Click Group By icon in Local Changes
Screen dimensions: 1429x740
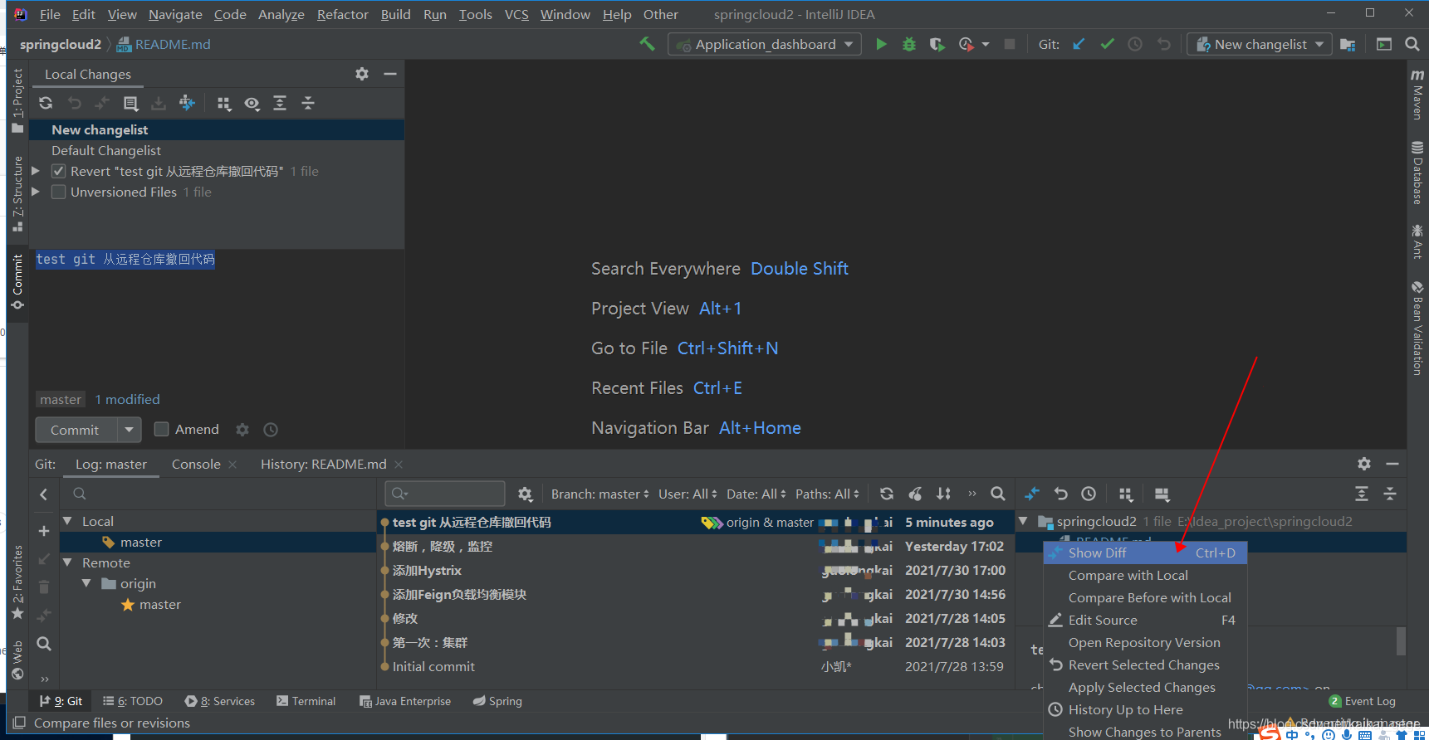[223, 103]
